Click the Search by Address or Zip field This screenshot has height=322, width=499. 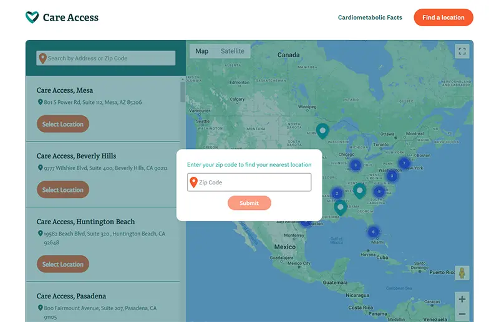click(x=106, y=59)
